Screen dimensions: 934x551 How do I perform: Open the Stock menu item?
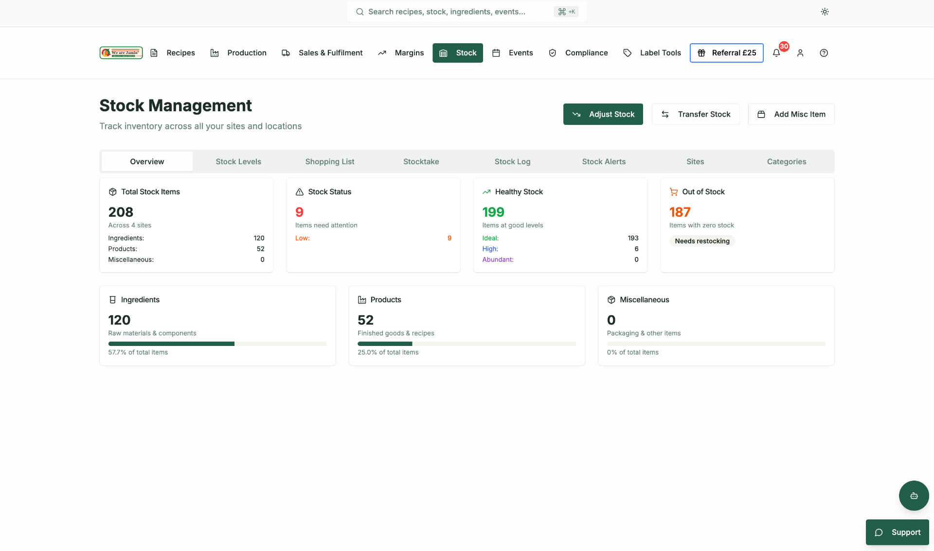(x=458, y=53)
